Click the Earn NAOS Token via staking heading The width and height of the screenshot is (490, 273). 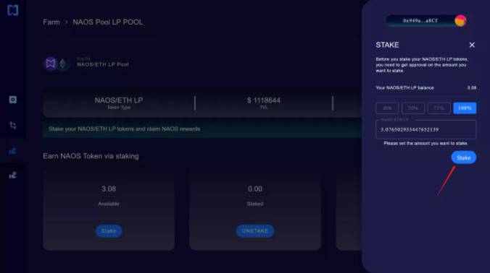pyautogui.click(x=91, y=156)
